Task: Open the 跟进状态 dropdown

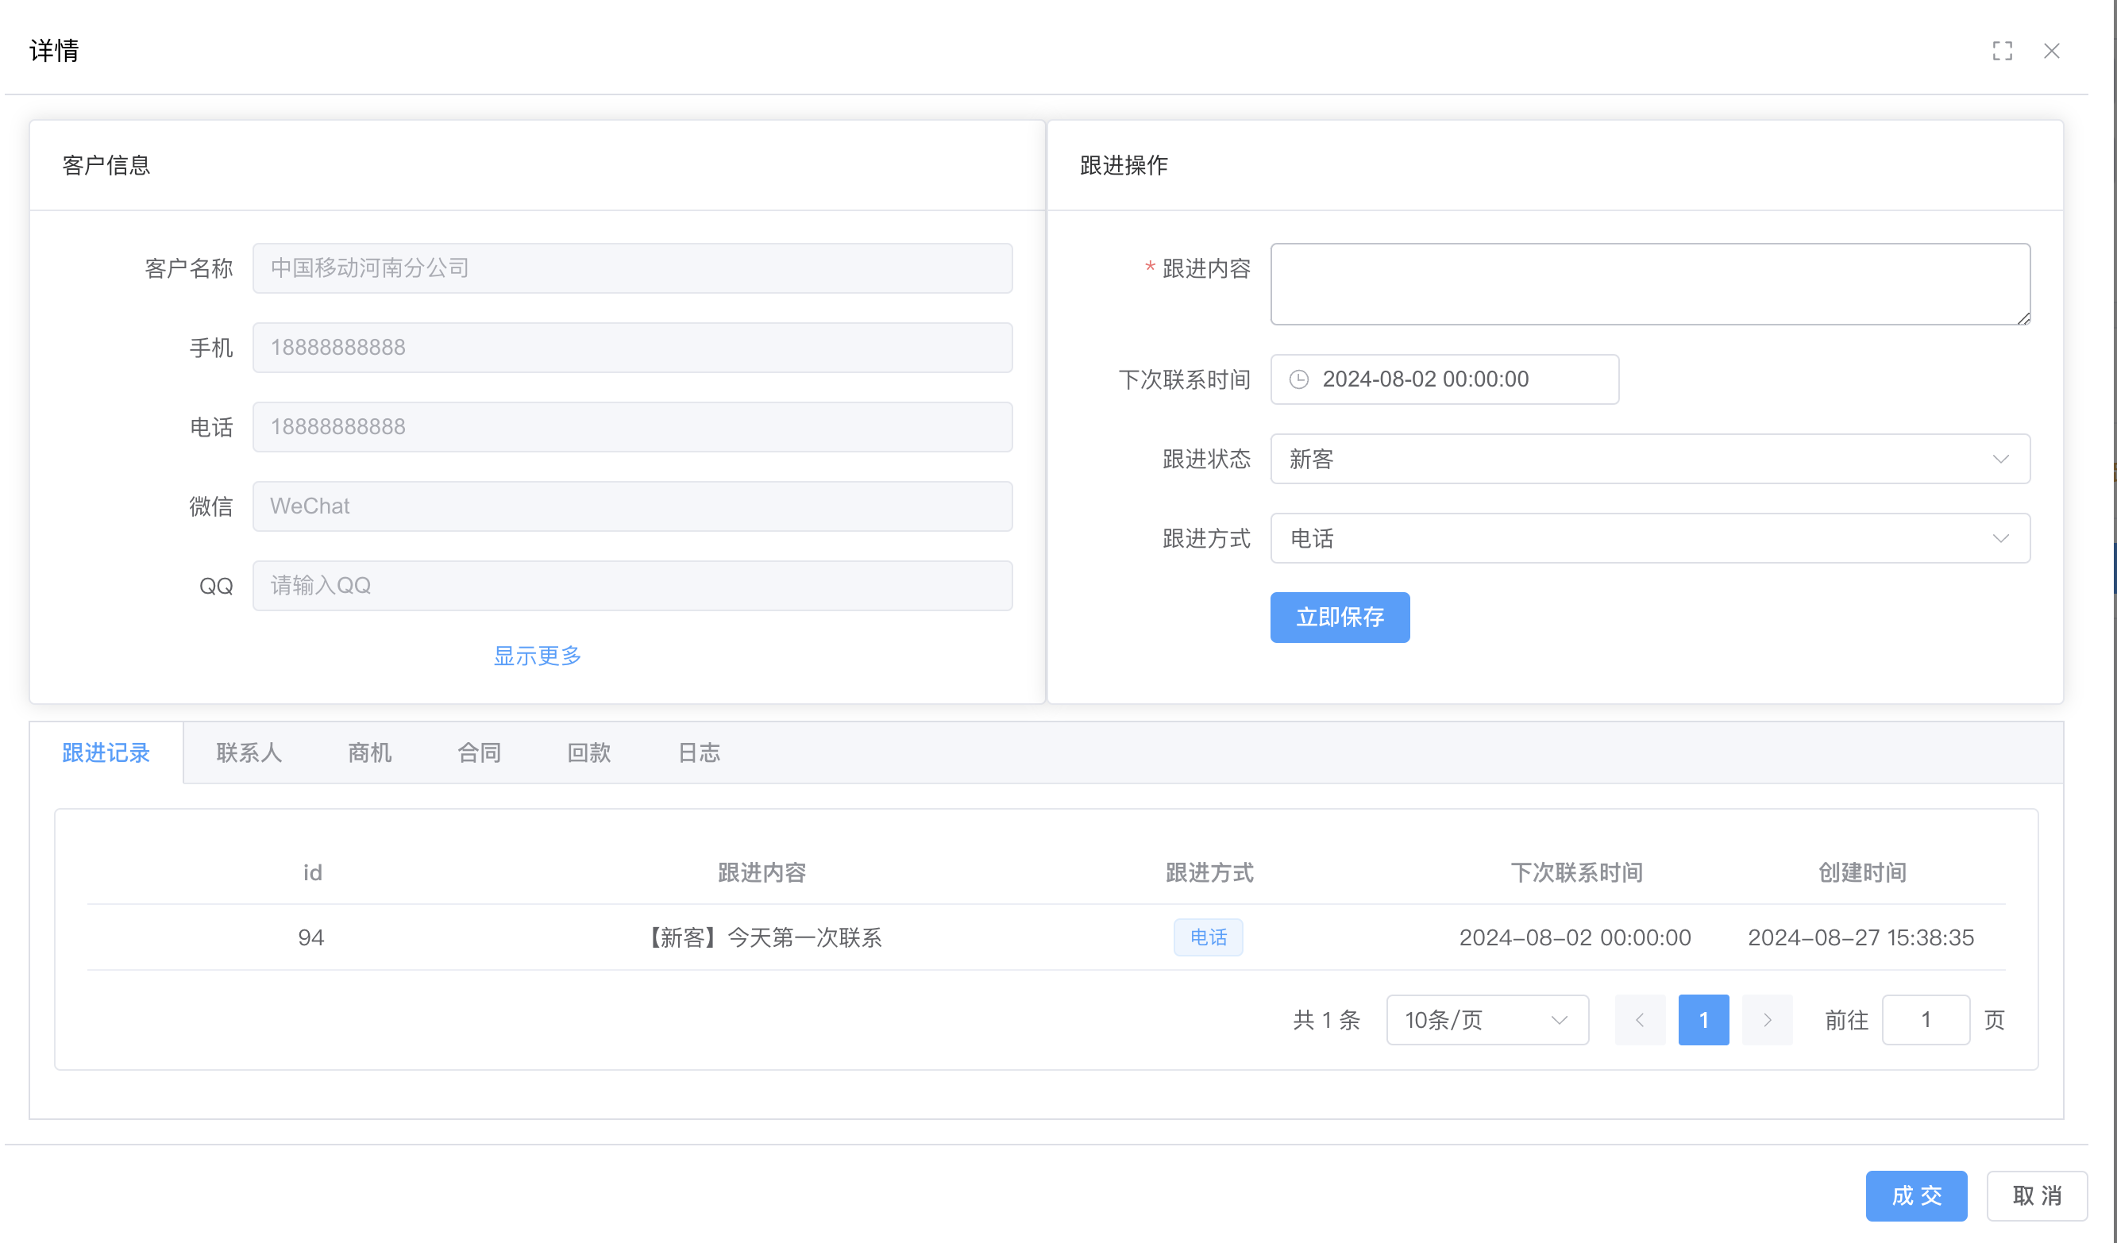Action: [x=1649, y=459]
